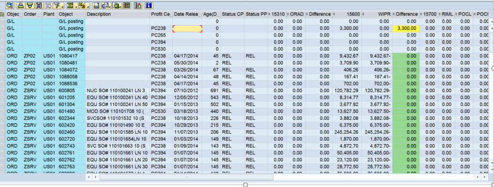Click the WIPR column header
Image resolution: width=494 pixels, height=187 pixels.
(x=377, y=14)
